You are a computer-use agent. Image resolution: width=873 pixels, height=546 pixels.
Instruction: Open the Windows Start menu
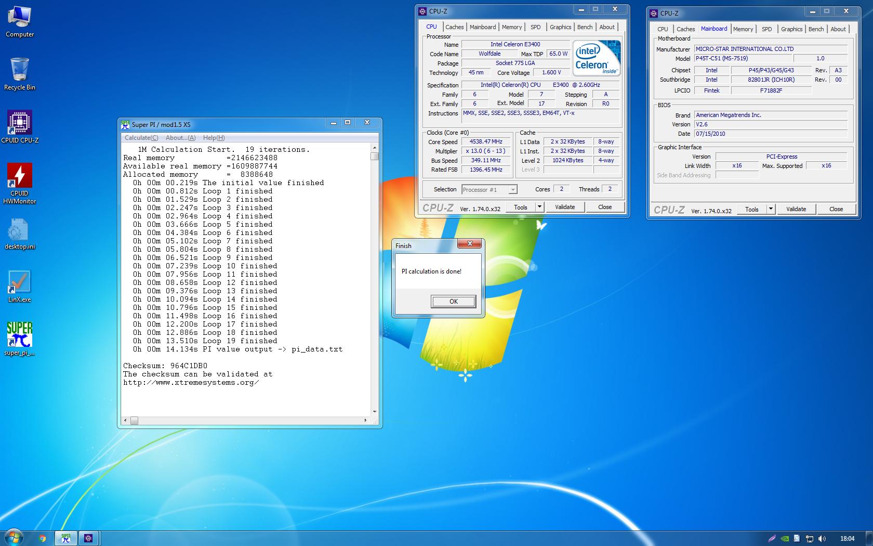point(14,538)
